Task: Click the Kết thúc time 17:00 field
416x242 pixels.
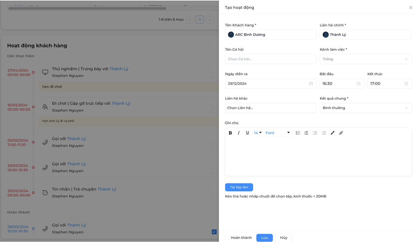Action: 389,83
